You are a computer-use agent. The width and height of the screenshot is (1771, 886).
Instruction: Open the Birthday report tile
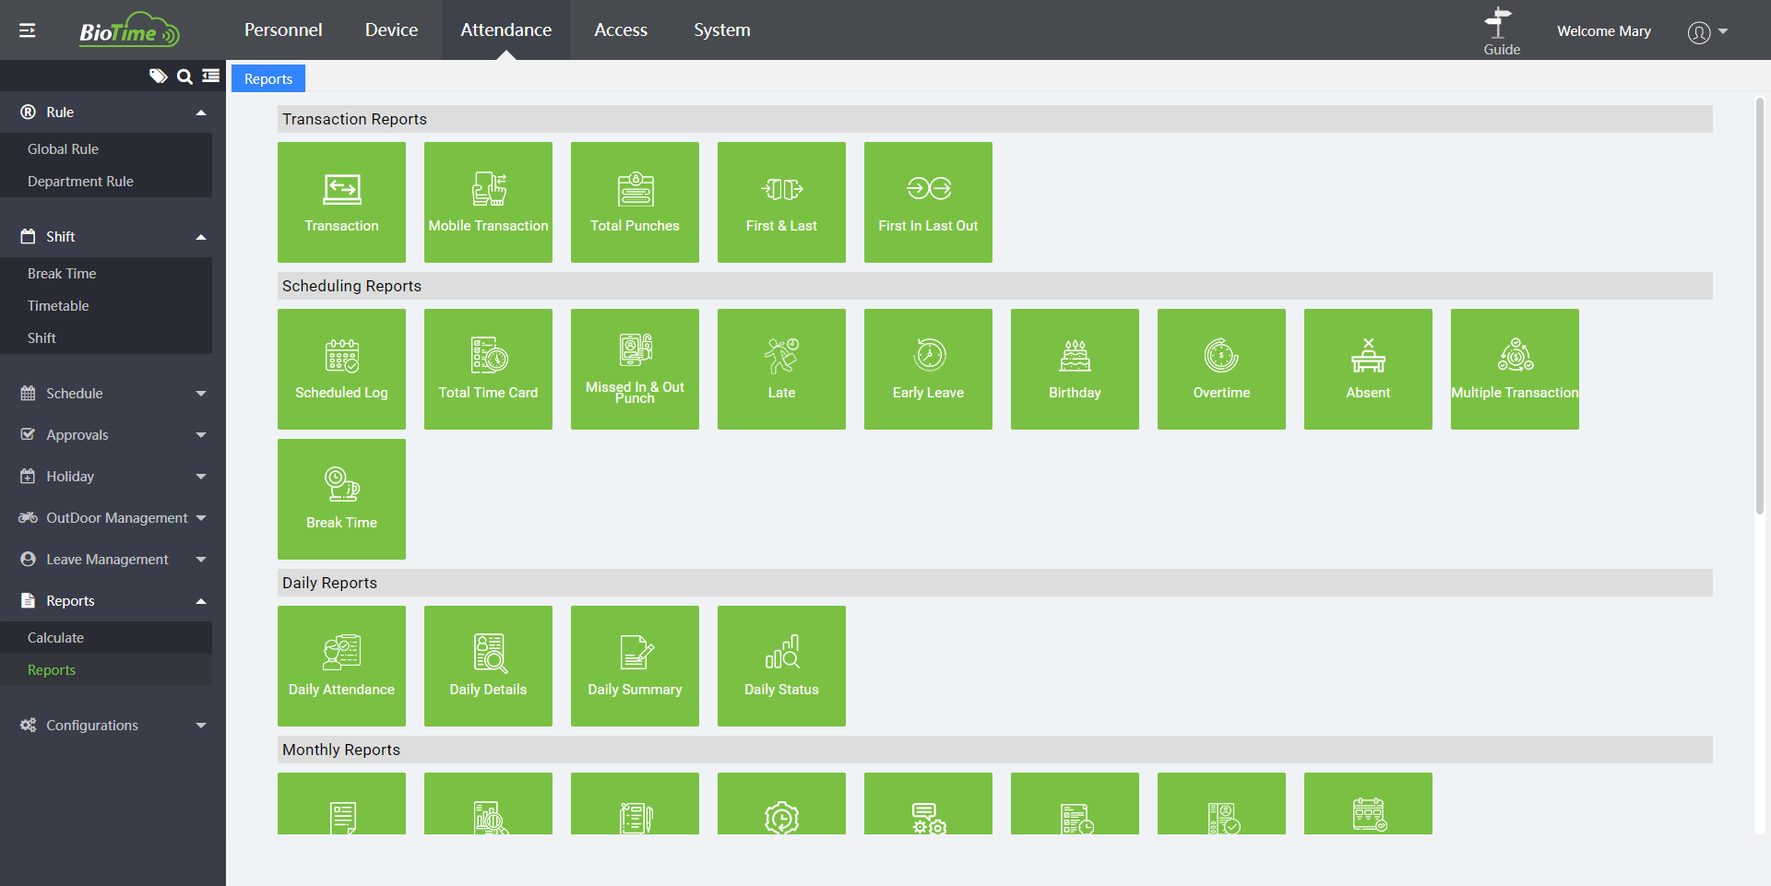(x=1075, y=369)
